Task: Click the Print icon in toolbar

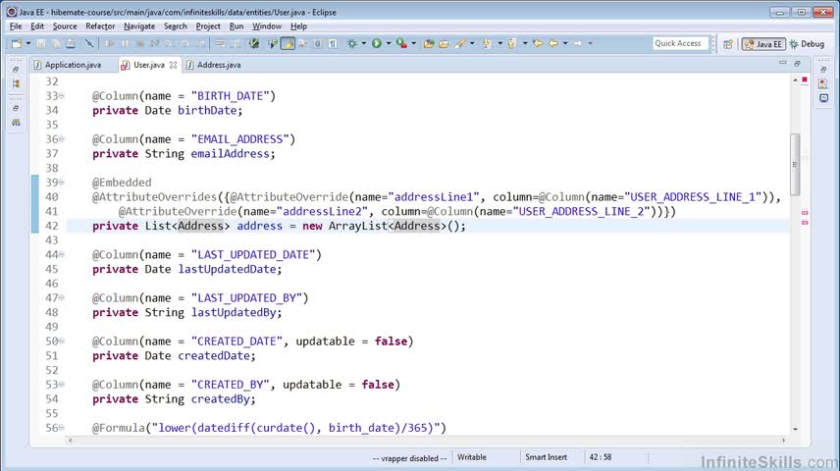Action: coord(71,43)
